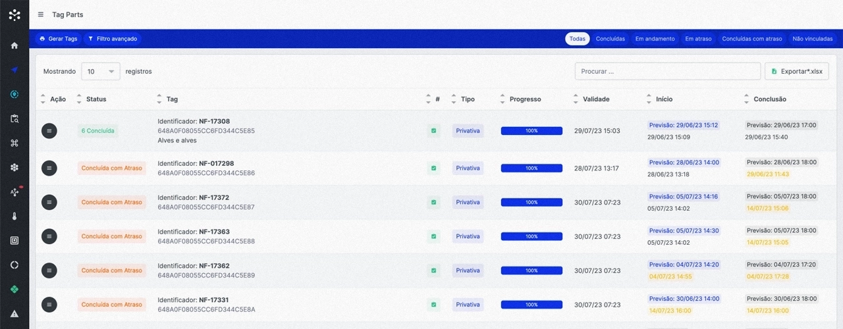Viewport: 843px width, 329px height.
Task: Toggle the green checkbox for NF-17308
Action: (433, 131)
